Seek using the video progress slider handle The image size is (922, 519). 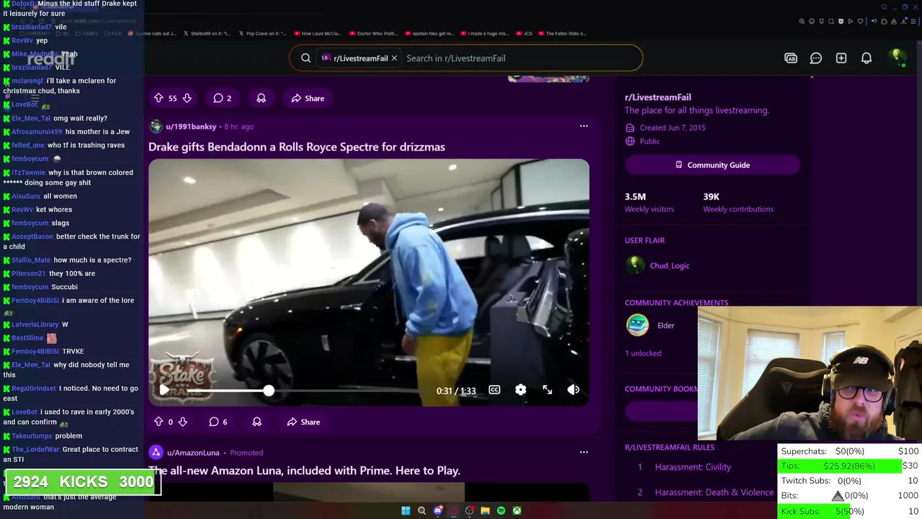[x=269, y=390]
